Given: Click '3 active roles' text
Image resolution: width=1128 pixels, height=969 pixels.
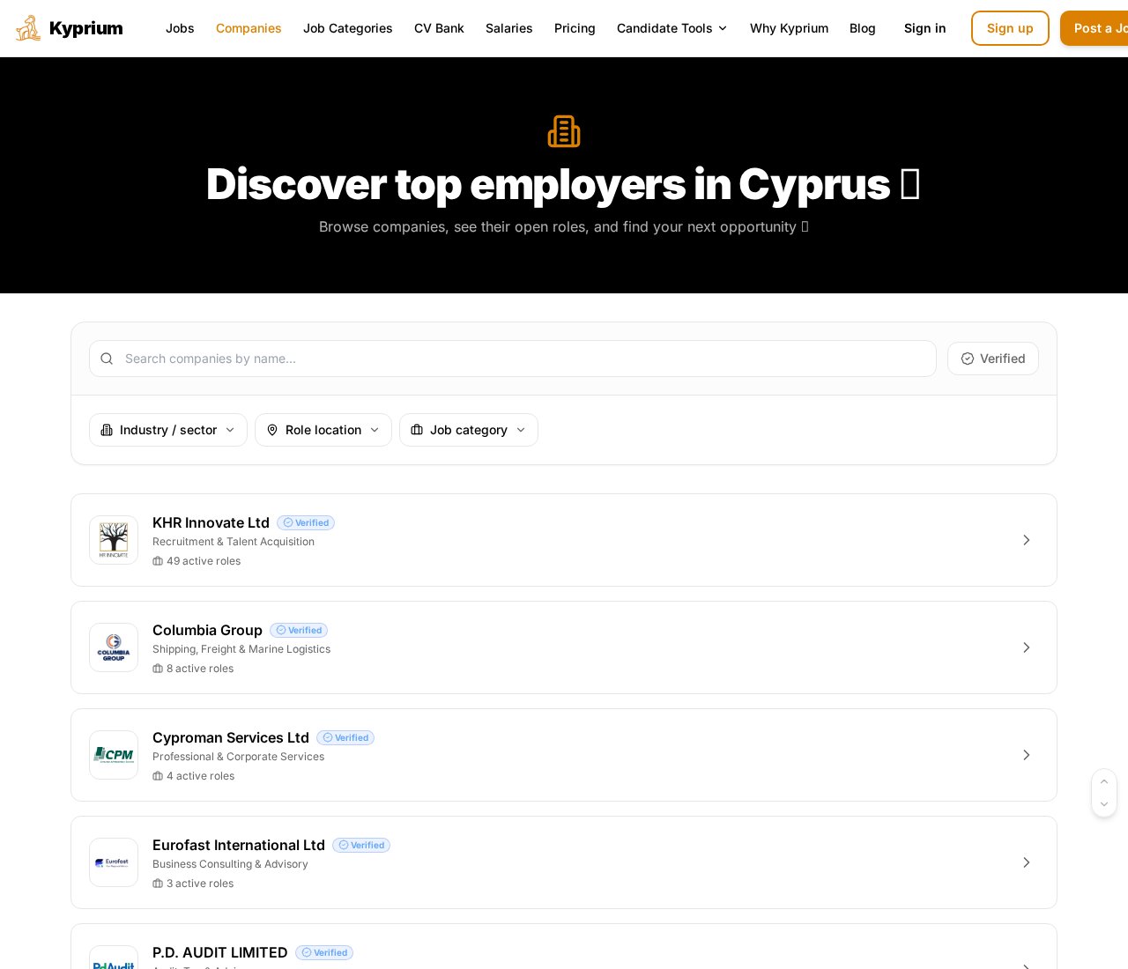Looking at the screenshot, I should click(200, 884).
